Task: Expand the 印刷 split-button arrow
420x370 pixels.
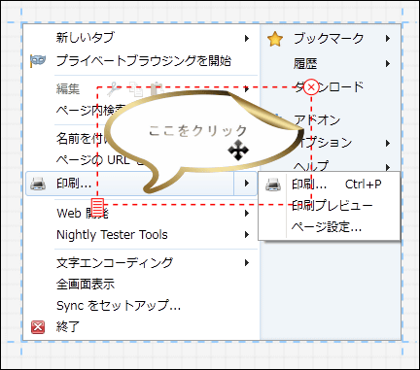Action: pos(246,184)
